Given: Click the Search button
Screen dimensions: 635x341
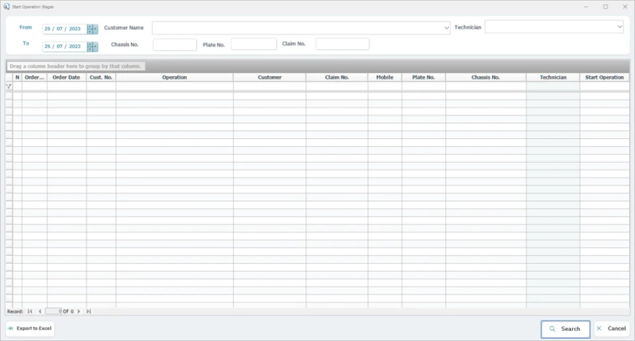Looking at the screenshot, I should click(566, 329).
